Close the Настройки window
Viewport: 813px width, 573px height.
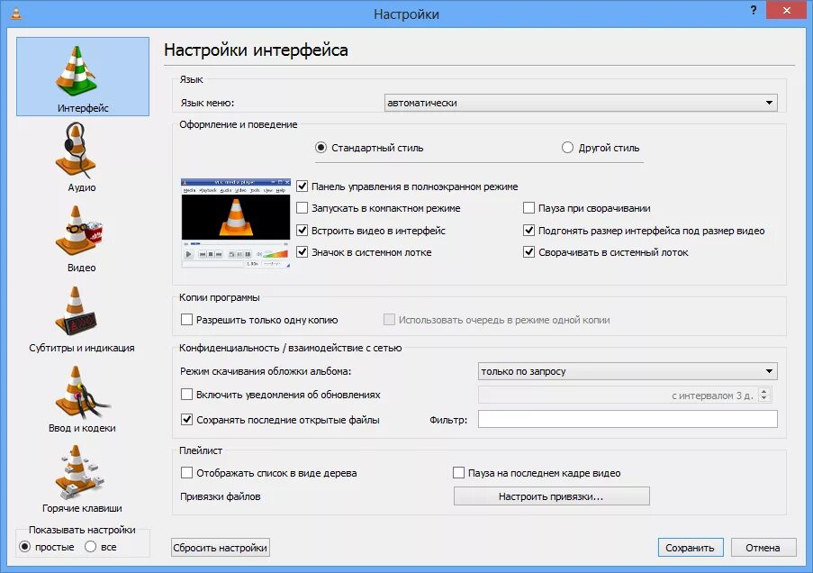coord(787,11)
